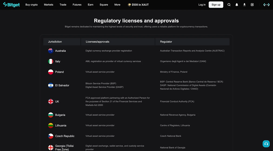Viewport: 273px width, 151px height.
Task: Click National Bank of Georgia text
Action: pos(172,148)
